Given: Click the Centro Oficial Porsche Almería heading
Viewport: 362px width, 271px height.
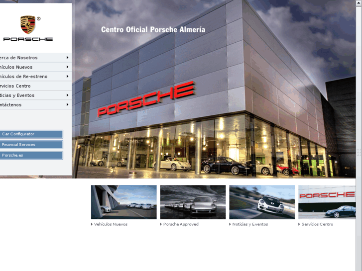Looking at the screenshot, I should [x=153, y=29].
